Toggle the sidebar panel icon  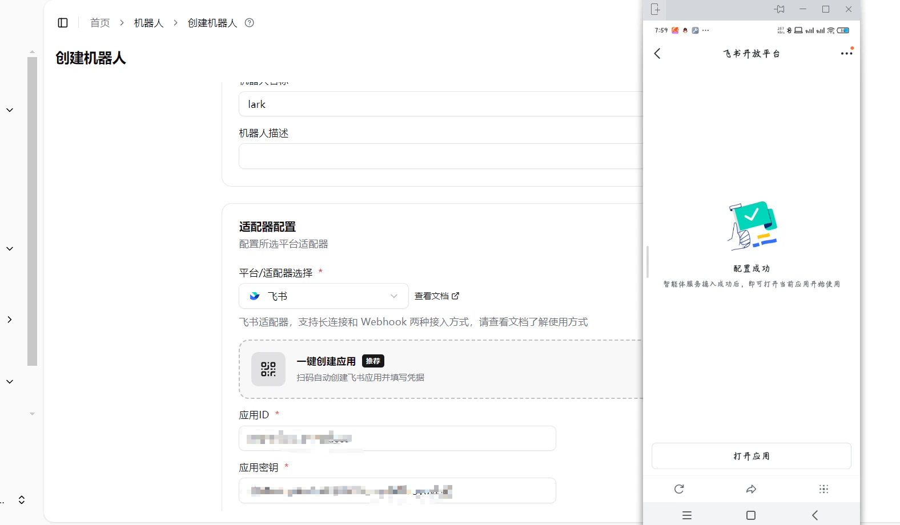pyautogui.click(x=63, y=23)
